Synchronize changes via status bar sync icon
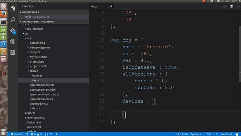Screen dimensions: 241x136 tap(27, 134)
